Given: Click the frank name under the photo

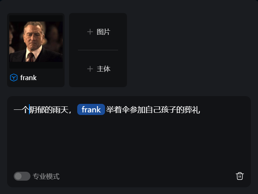Looking at the screenshot, I should (x=28, y=78).
